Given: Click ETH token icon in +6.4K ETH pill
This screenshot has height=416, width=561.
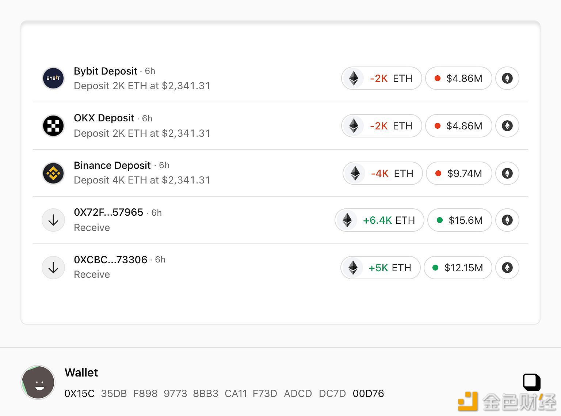Looking at the screenshot, I should [347, 220].
